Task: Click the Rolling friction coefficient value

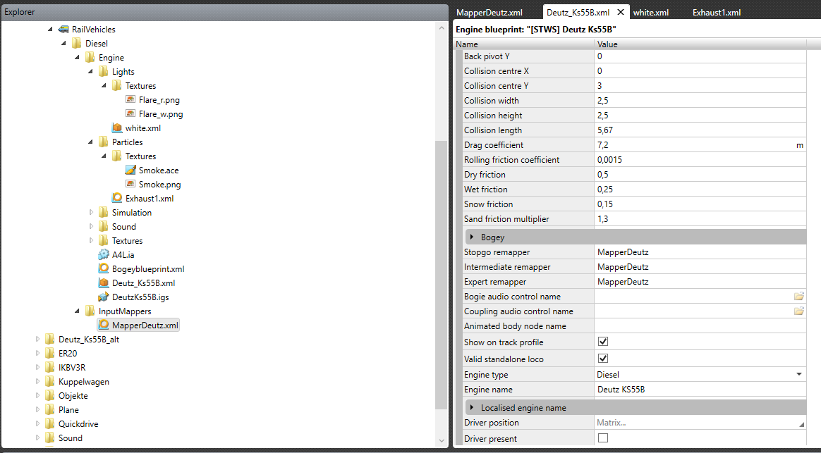Action: (700, 159)
